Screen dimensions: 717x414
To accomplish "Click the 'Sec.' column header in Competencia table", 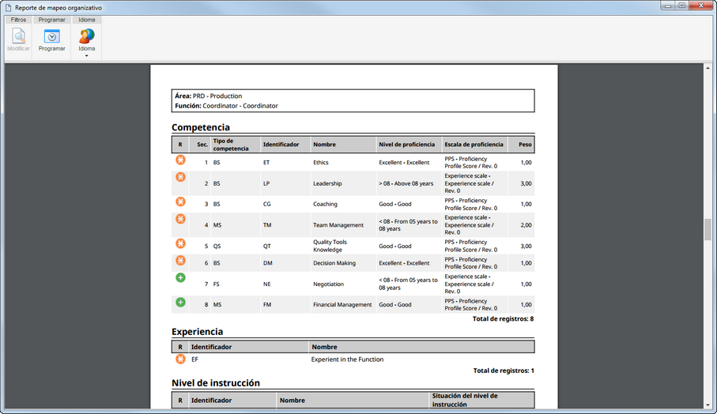I will coord(202,145).
